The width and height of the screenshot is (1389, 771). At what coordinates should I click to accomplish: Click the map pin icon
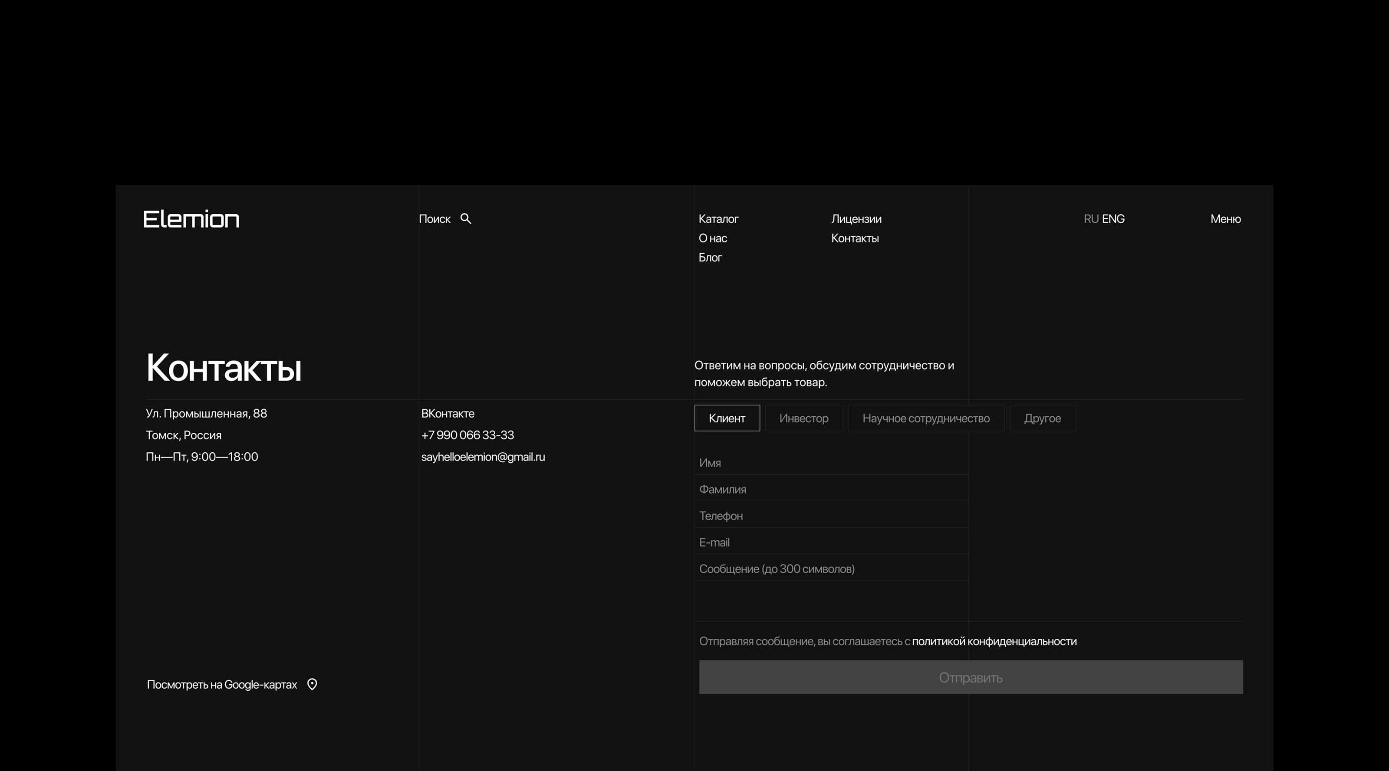coord(312,684)
